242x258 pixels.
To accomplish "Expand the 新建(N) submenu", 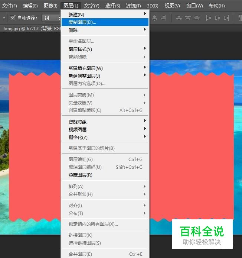I will click(105, 14).
